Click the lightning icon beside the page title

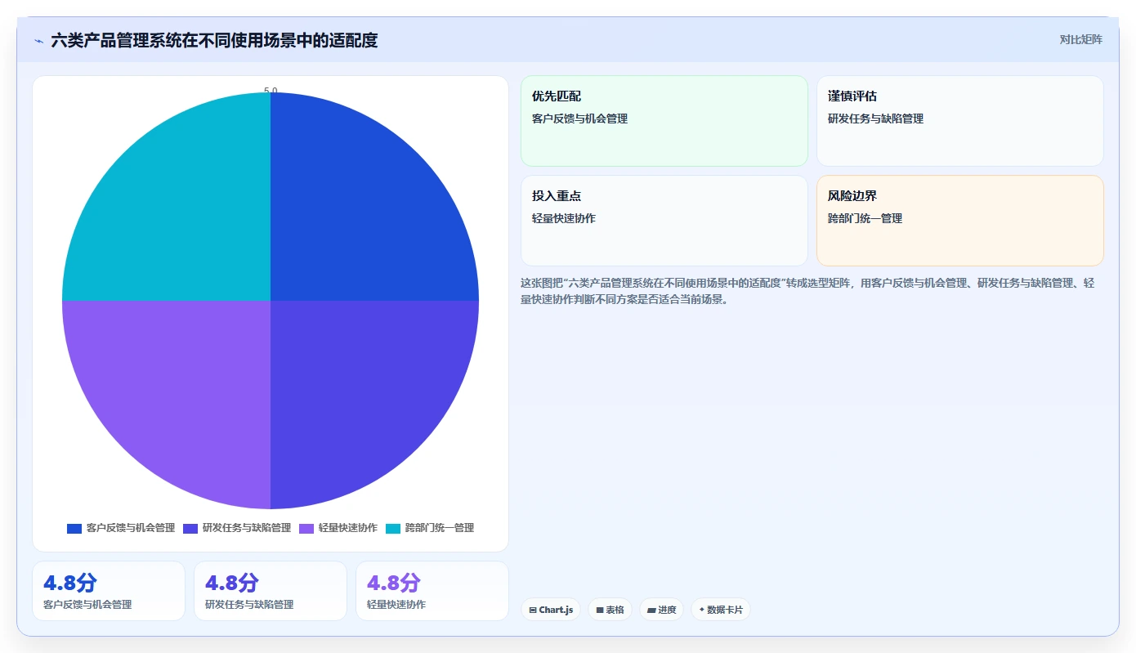(38, 40)
